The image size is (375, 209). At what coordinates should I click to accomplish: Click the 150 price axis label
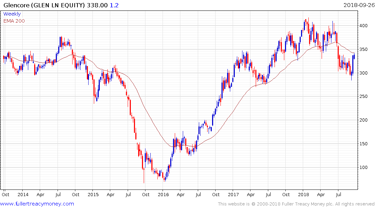click(363, 144)
